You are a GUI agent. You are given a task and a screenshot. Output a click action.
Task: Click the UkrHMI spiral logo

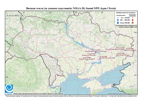9,89
